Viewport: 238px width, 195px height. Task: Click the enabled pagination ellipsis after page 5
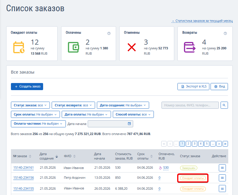click(213, 144)
